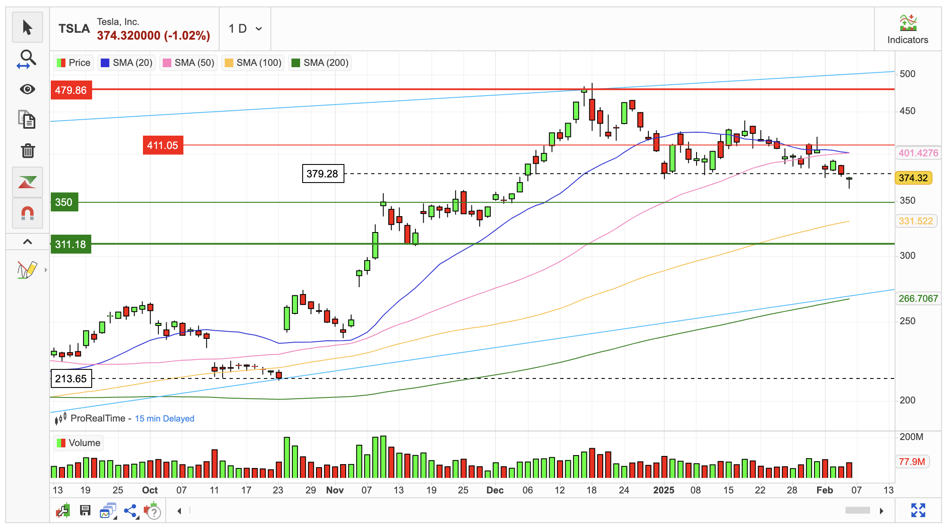Screen dimensions: 948x527
Task: Click the current price tag 374.32
Action: [914, 178]
